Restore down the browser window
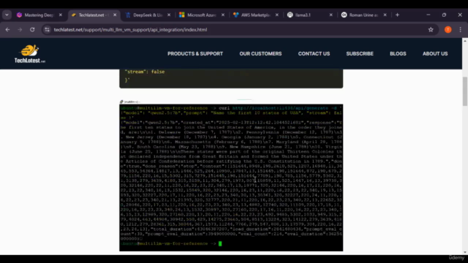 click(x=444, y=15)
